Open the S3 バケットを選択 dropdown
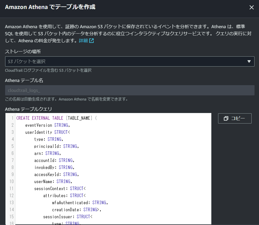 130,61
